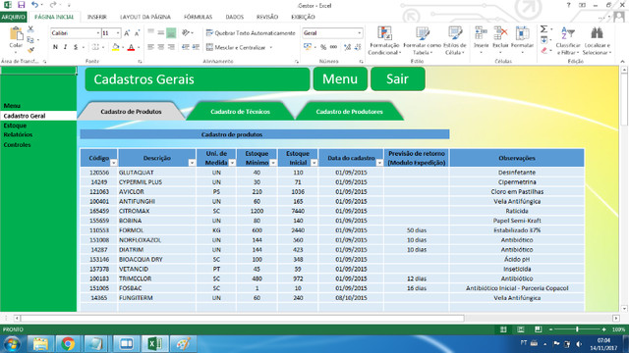Open Classificar e Filtrar

point(568,41)
